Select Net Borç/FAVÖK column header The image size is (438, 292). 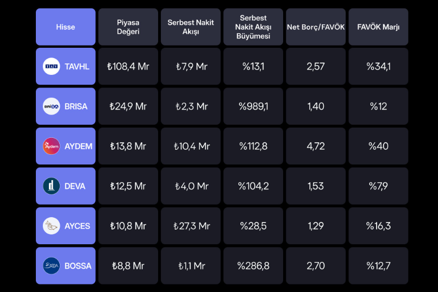316,27
